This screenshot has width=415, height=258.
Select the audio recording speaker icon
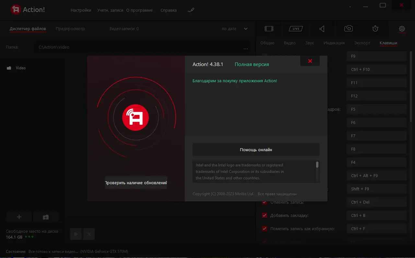pyautogui.click(x=322, y=29)
